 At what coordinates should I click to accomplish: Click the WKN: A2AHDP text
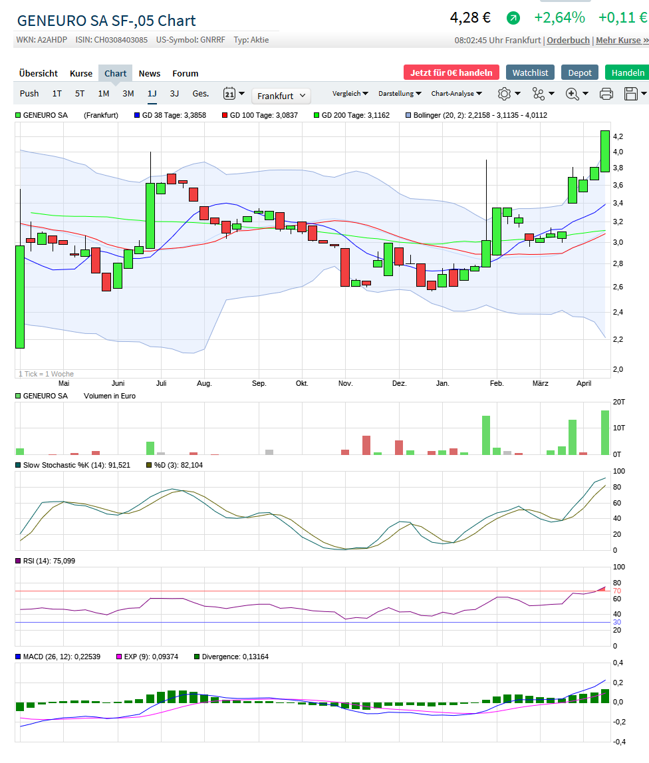coord(42,40)
